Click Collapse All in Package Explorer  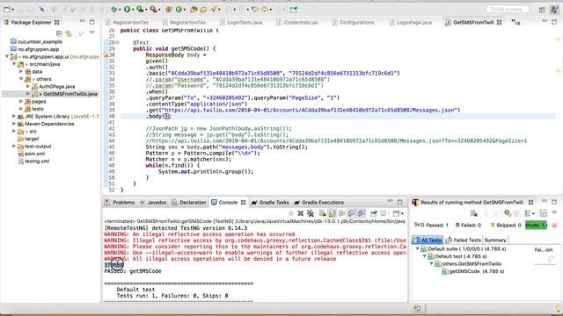point(59,33)
